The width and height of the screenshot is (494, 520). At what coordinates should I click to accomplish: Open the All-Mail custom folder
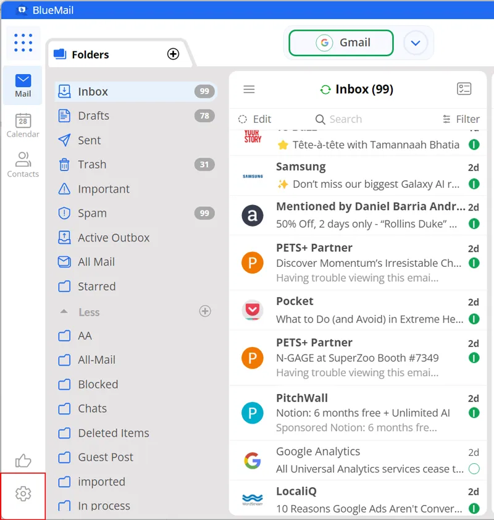(x=136, y=360)
